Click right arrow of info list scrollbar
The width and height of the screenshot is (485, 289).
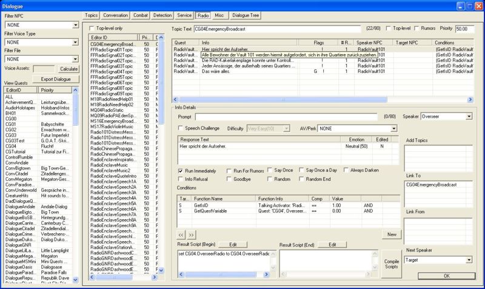coord(470,100)
